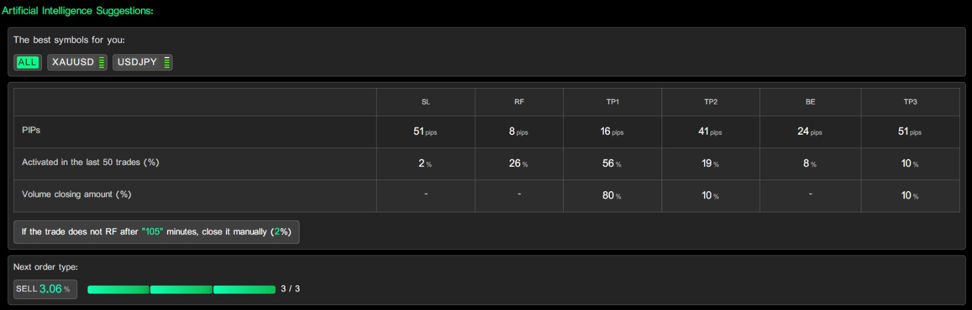This screenshot has height=310, width=972.
Task: Click the BE column header
Action: coord(810,102)
